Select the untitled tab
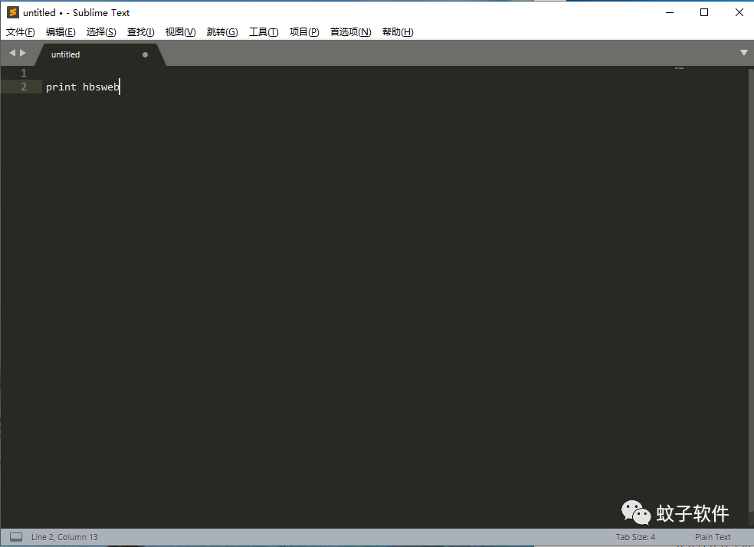The width and height of the screenshot is (754, 547). 100,55
